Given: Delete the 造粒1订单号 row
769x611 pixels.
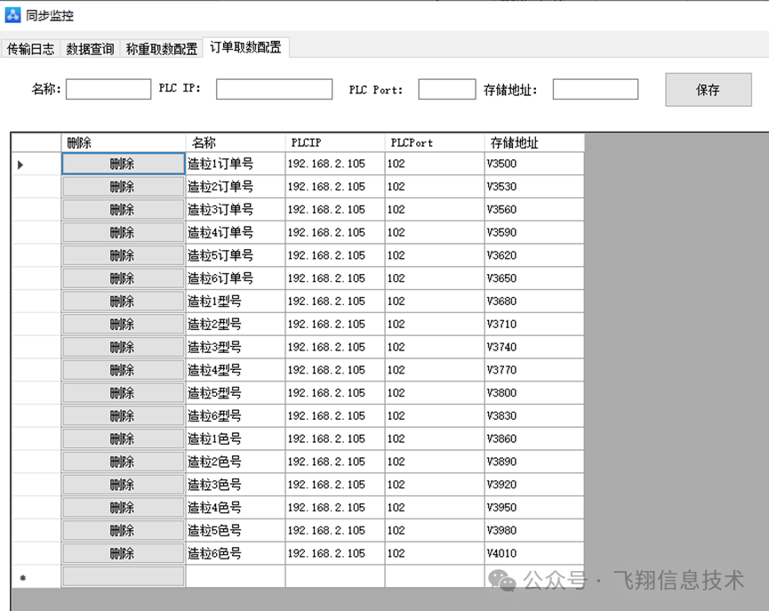Looking at the screenshot, I should pos(123,164).
